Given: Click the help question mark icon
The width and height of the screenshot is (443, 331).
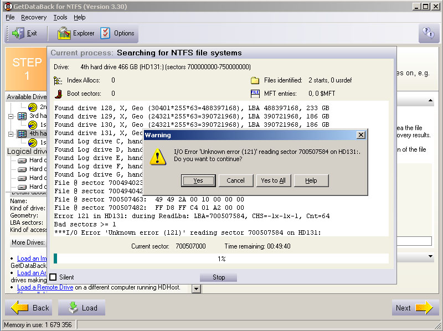Looking at the screenshot, I should [428, 33].
